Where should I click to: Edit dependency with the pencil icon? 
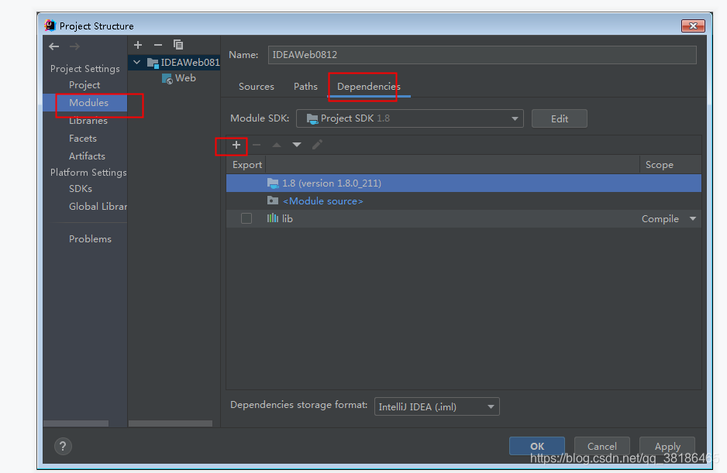(317, 145)
